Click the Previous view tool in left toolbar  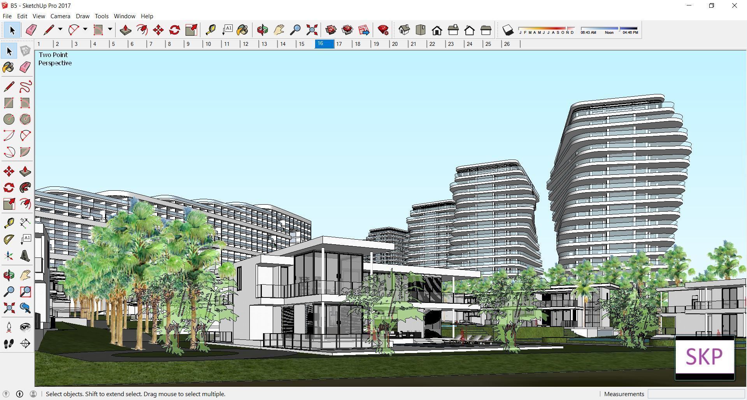(x=25, y=308)
